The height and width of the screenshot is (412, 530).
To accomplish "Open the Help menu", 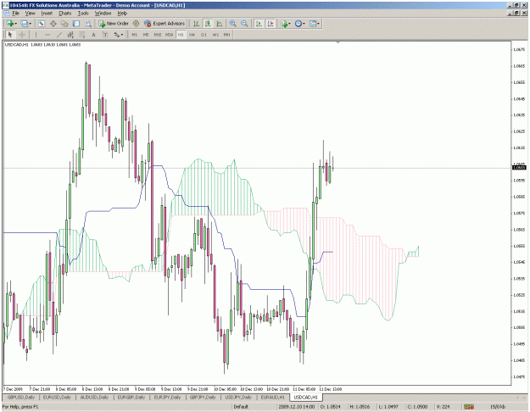I will click(x=122, y=14).
